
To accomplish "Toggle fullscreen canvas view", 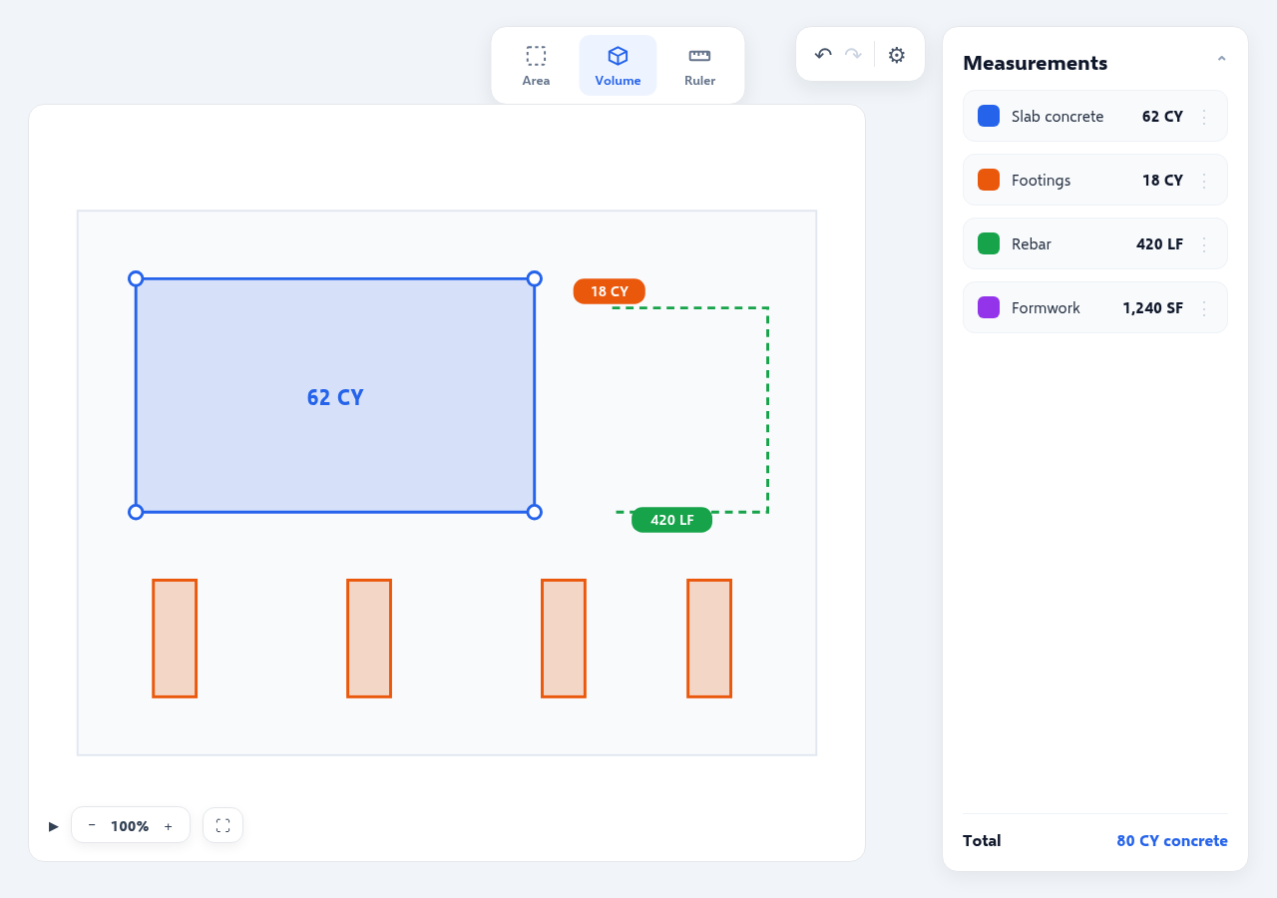I will pos(222,825).
